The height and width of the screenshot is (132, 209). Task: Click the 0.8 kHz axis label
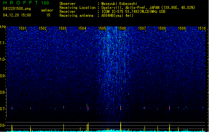coord(3,92)
